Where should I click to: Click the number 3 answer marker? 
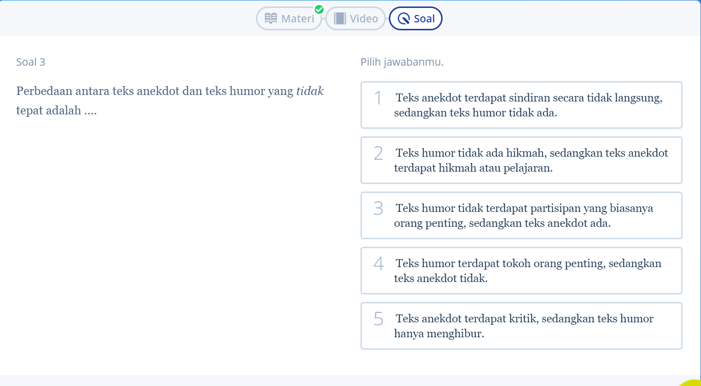tap(378, 209)
